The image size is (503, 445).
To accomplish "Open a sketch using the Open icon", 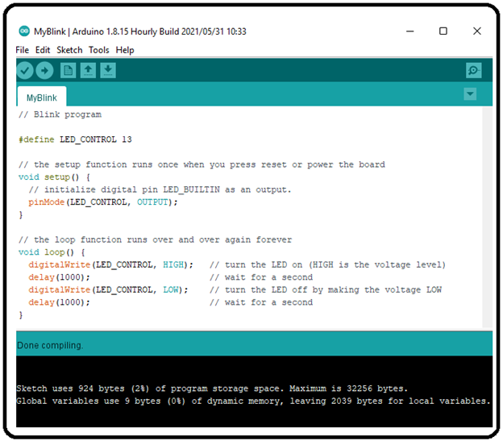I will (x=87, y=71).
